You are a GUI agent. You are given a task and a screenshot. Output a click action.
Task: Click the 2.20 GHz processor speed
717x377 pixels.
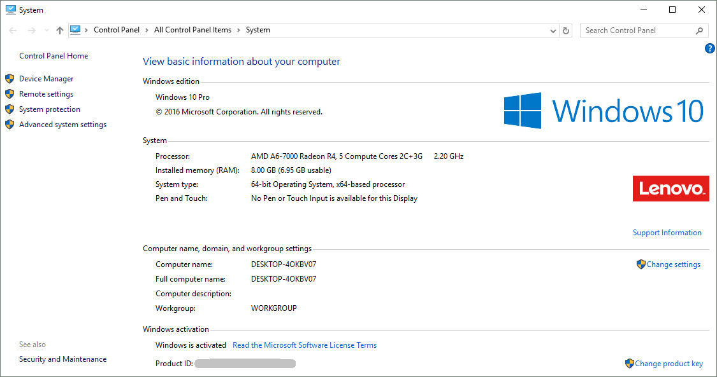(x=449, y=156)
